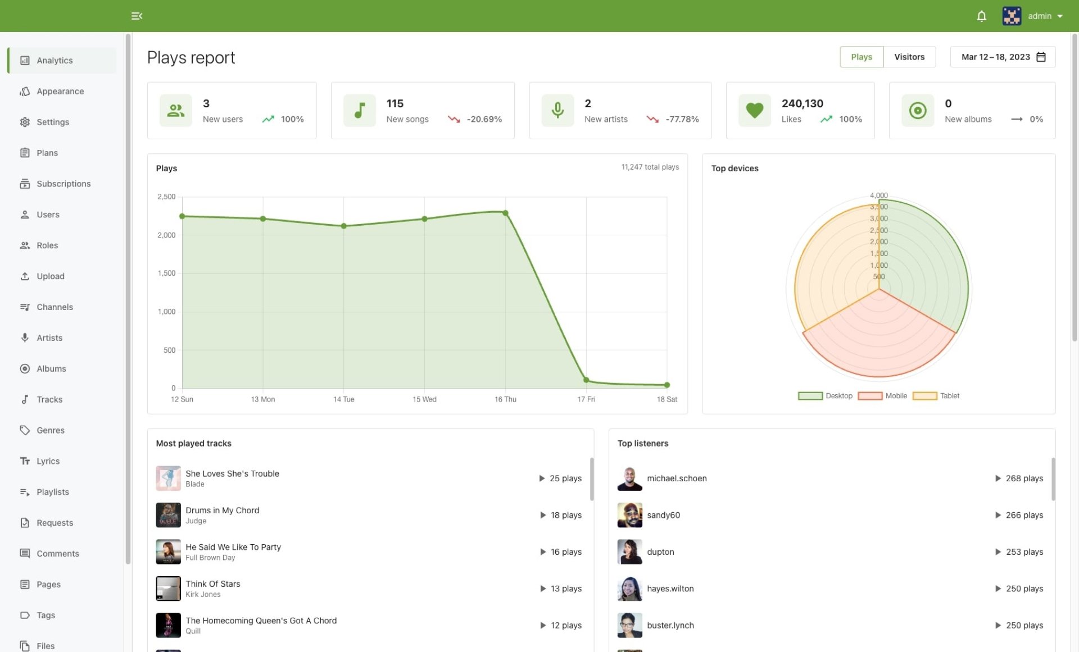Click the Analytics chart icon in sidebar
Screen dimensions: 1079x652
25,61
